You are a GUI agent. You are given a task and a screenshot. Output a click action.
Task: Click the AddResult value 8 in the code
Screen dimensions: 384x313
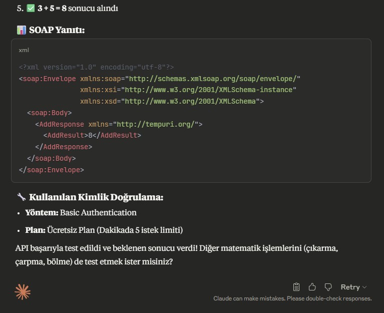pyautogui.click(x=89, y=135)
